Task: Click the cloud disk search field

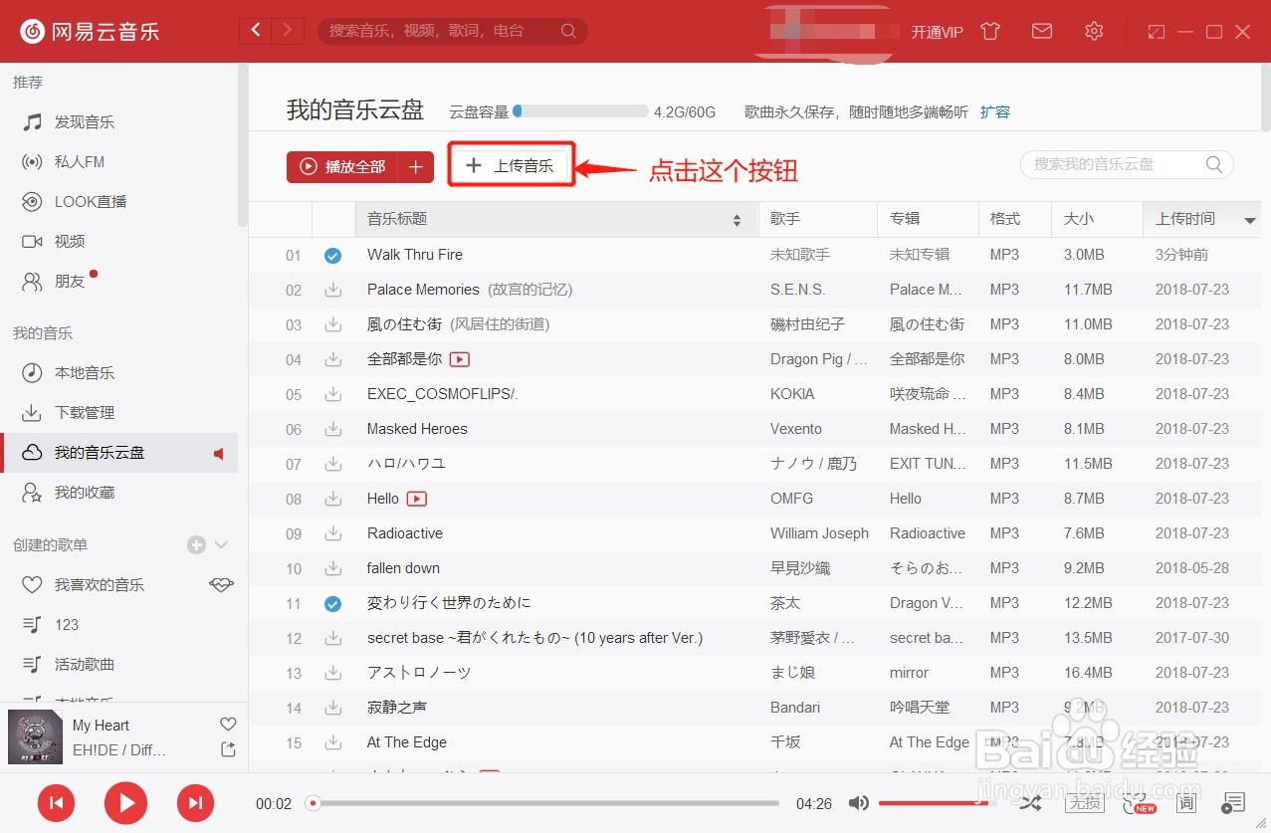Action: click(1127, 164)
